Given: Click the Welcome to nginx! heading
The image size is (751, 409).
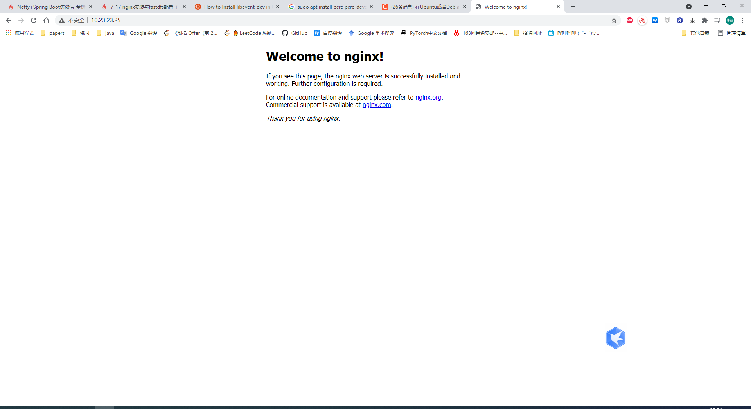Looking at the screenshot, I should pyautogui.click(x=325, y=57).
